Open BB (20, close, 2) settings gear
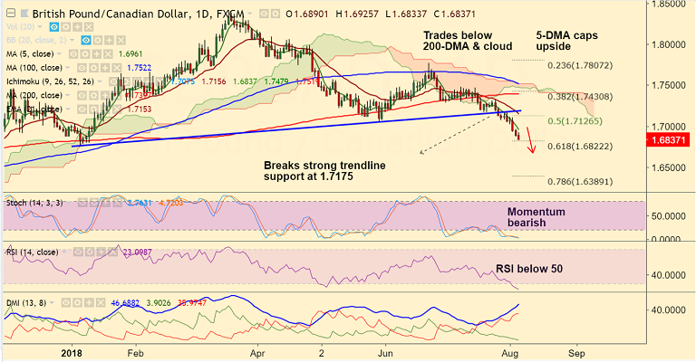 98,41
